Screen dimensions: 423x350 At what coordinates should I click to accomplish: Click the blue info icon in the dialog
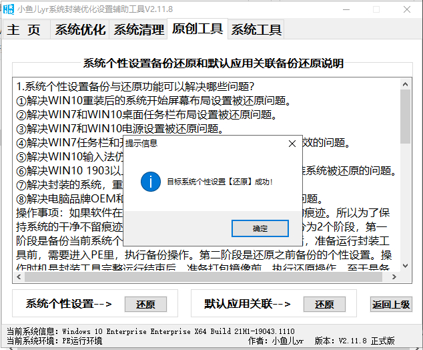pos(149,181)
